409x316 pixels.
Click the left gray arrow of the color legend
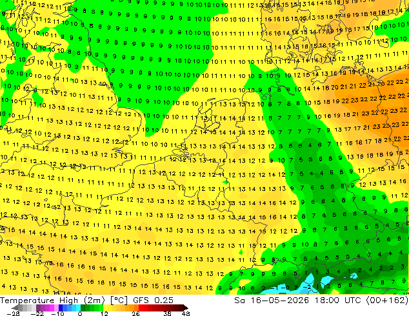pos(15,308)
